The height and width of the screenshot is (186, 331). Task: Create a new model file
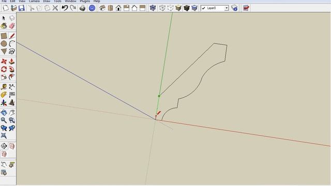point(6,8)
